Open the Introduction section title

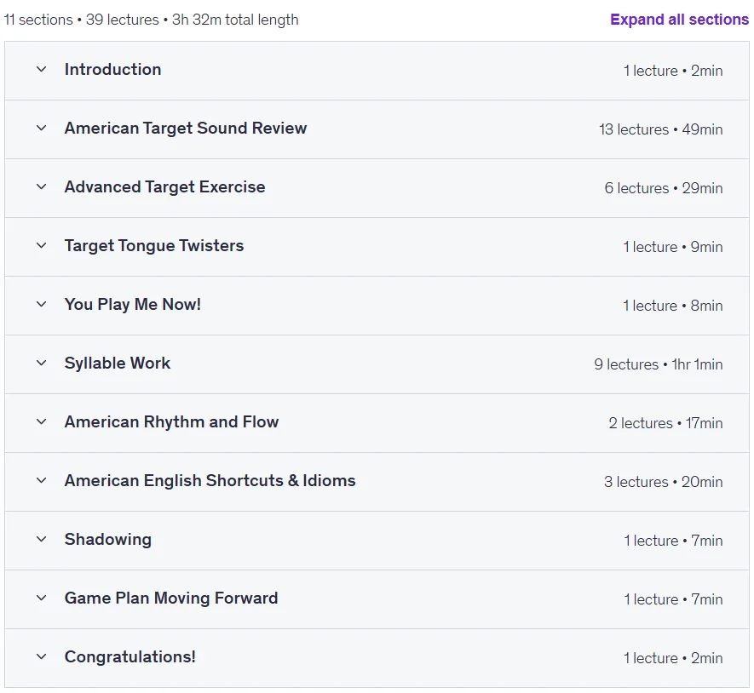[x=113, y=69]
